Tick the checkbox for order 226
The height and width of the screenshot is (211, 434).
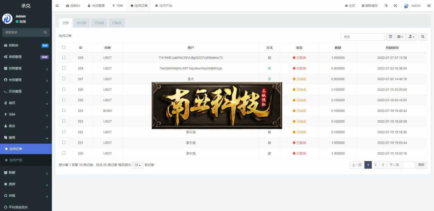pos(64,89)
